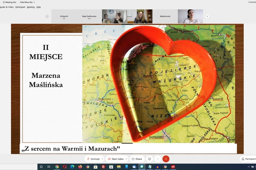Image resolution: width=256 pixels, height=170 pixels.
Task: Leave meeting with the red X button
Action: click(x=166, y=159)
